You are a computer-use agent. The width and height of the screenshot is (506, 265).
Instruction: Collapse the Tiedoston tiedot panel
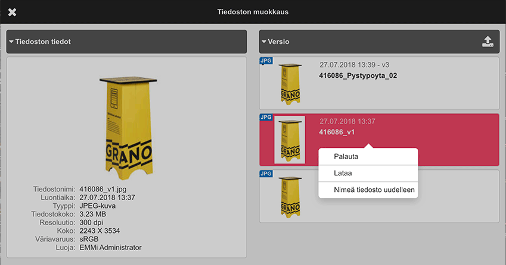click(11, 42)
